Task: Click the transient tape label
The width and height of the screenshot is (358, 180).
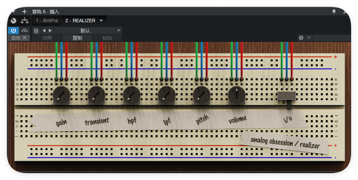Action: click(97, 121)
